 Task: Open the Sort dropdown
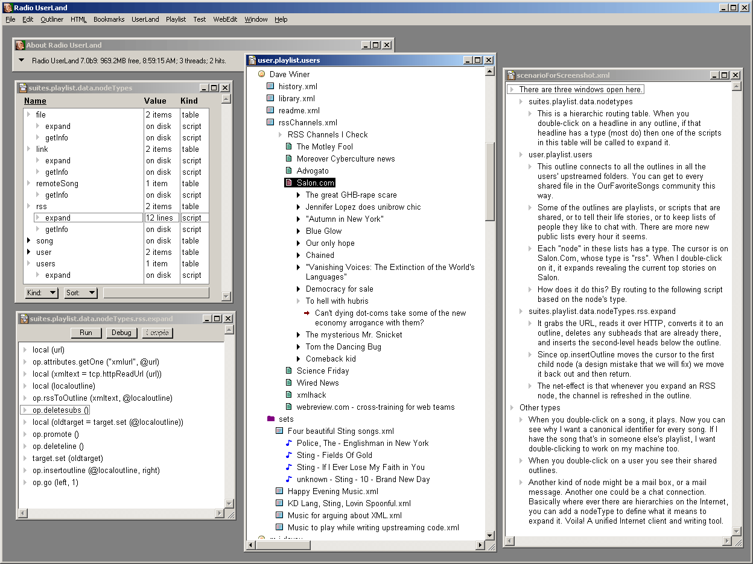tap(81, 293)
